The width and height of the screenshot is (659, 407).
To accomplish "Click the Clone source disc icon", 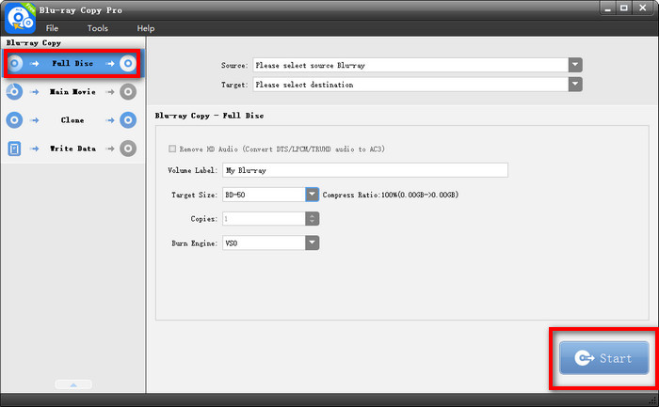I will [15, 120].
